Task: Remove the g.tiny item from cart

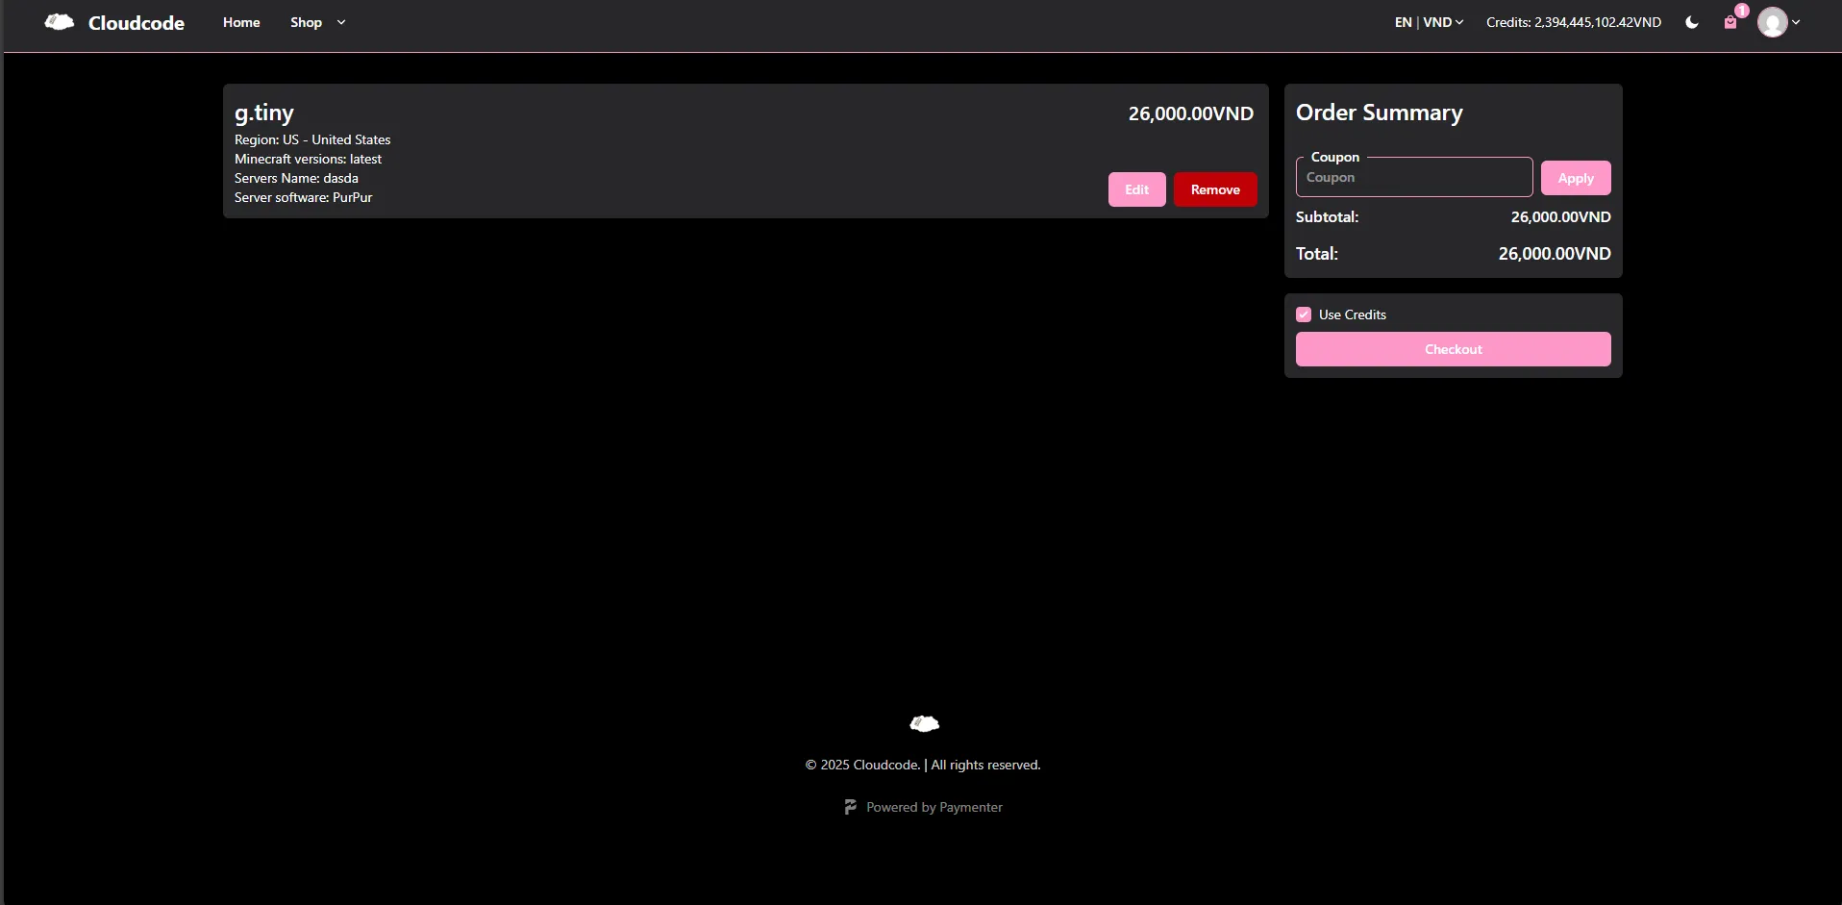Action: pyautogui.click(x=1214, y=189)
